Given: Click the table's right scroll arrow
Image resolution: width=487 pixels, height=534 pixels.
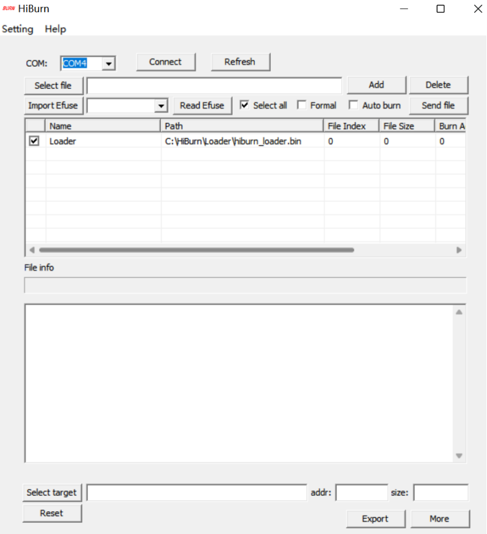Looking at the screenshot, I should pyautogui.click(x=459, y=250).
